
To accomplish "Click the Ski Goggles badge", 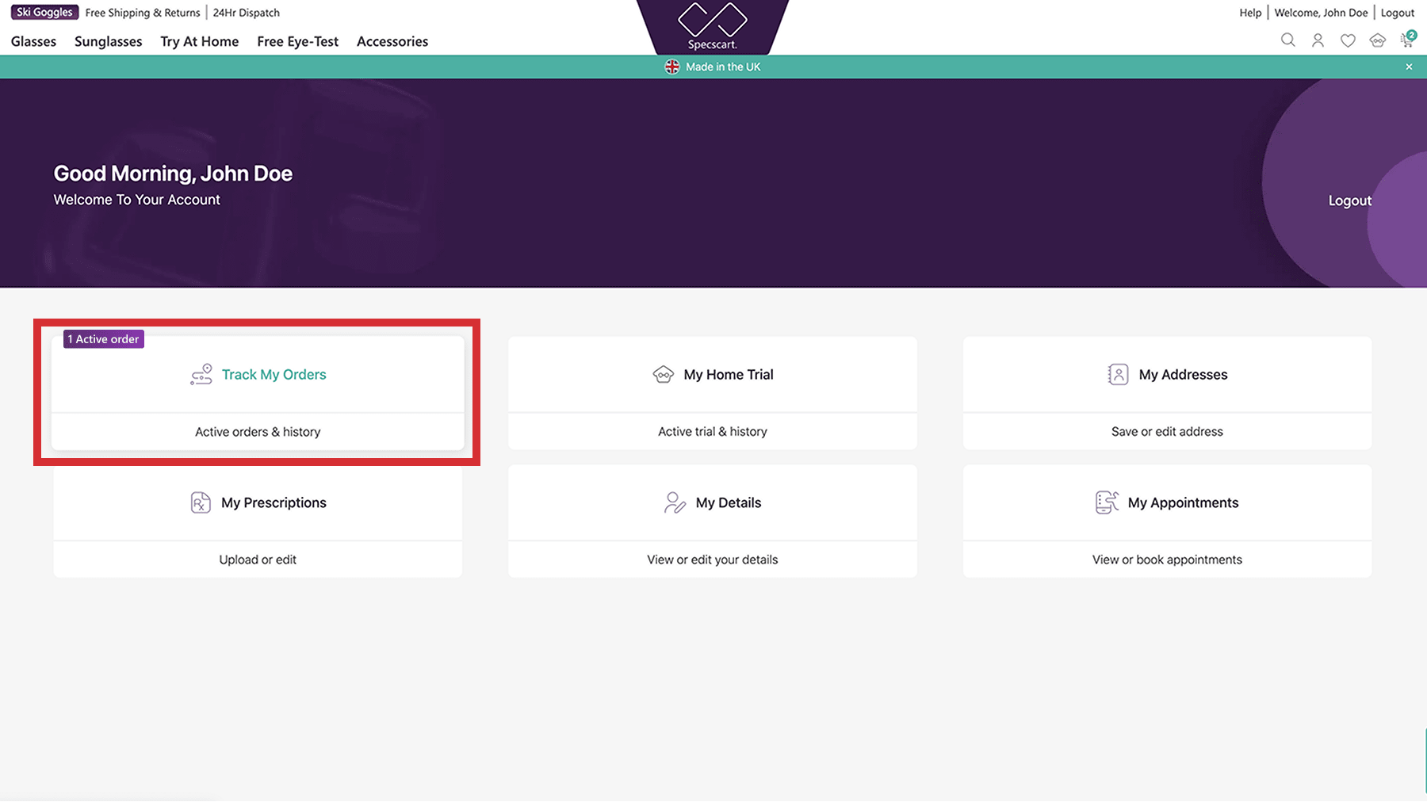I will (x=44, y=12).
